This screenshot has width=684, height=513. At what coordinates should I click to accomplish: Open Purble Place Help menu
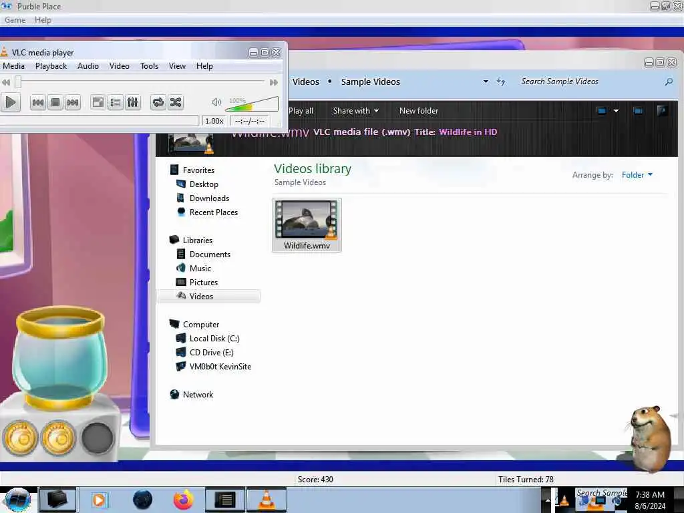tap(43, 20)
